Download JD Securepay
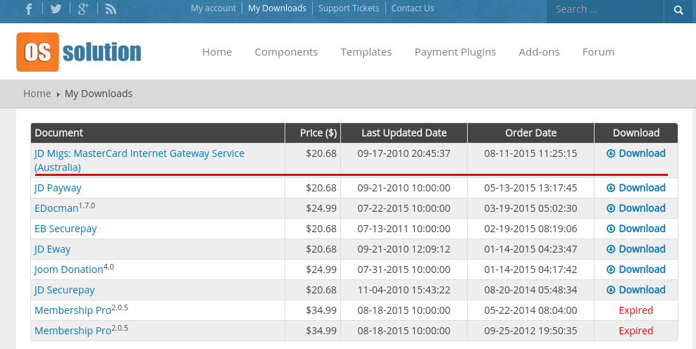Viewport: 696px width, 349px height. (636, 290)
